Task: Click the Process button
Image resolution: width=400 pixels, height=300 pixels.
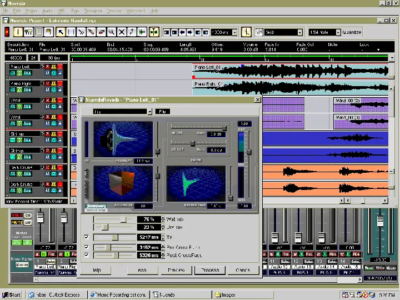Action: [210, 270]
